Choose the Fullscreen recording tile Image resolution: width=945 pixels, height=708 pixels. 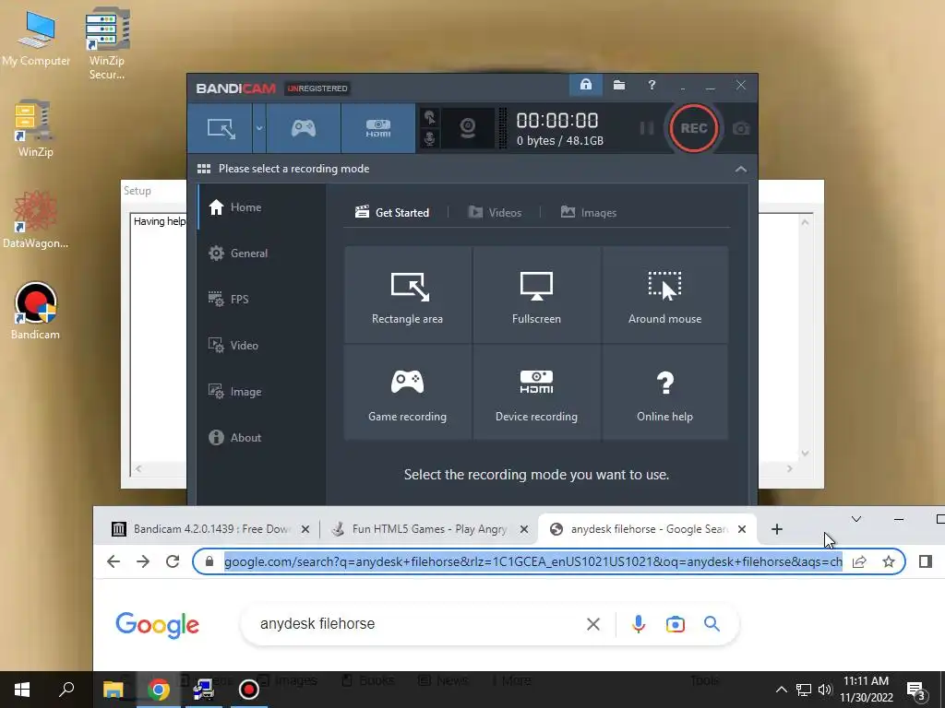coord(536,294)
